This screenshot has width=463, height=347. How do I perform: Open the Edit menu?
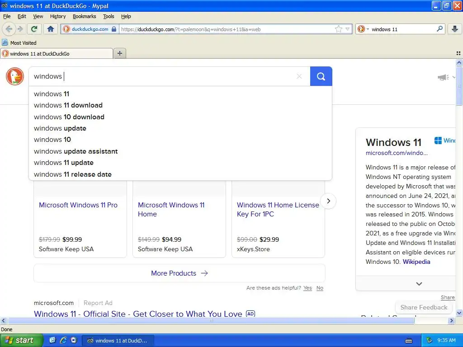[x=22, y=16]
